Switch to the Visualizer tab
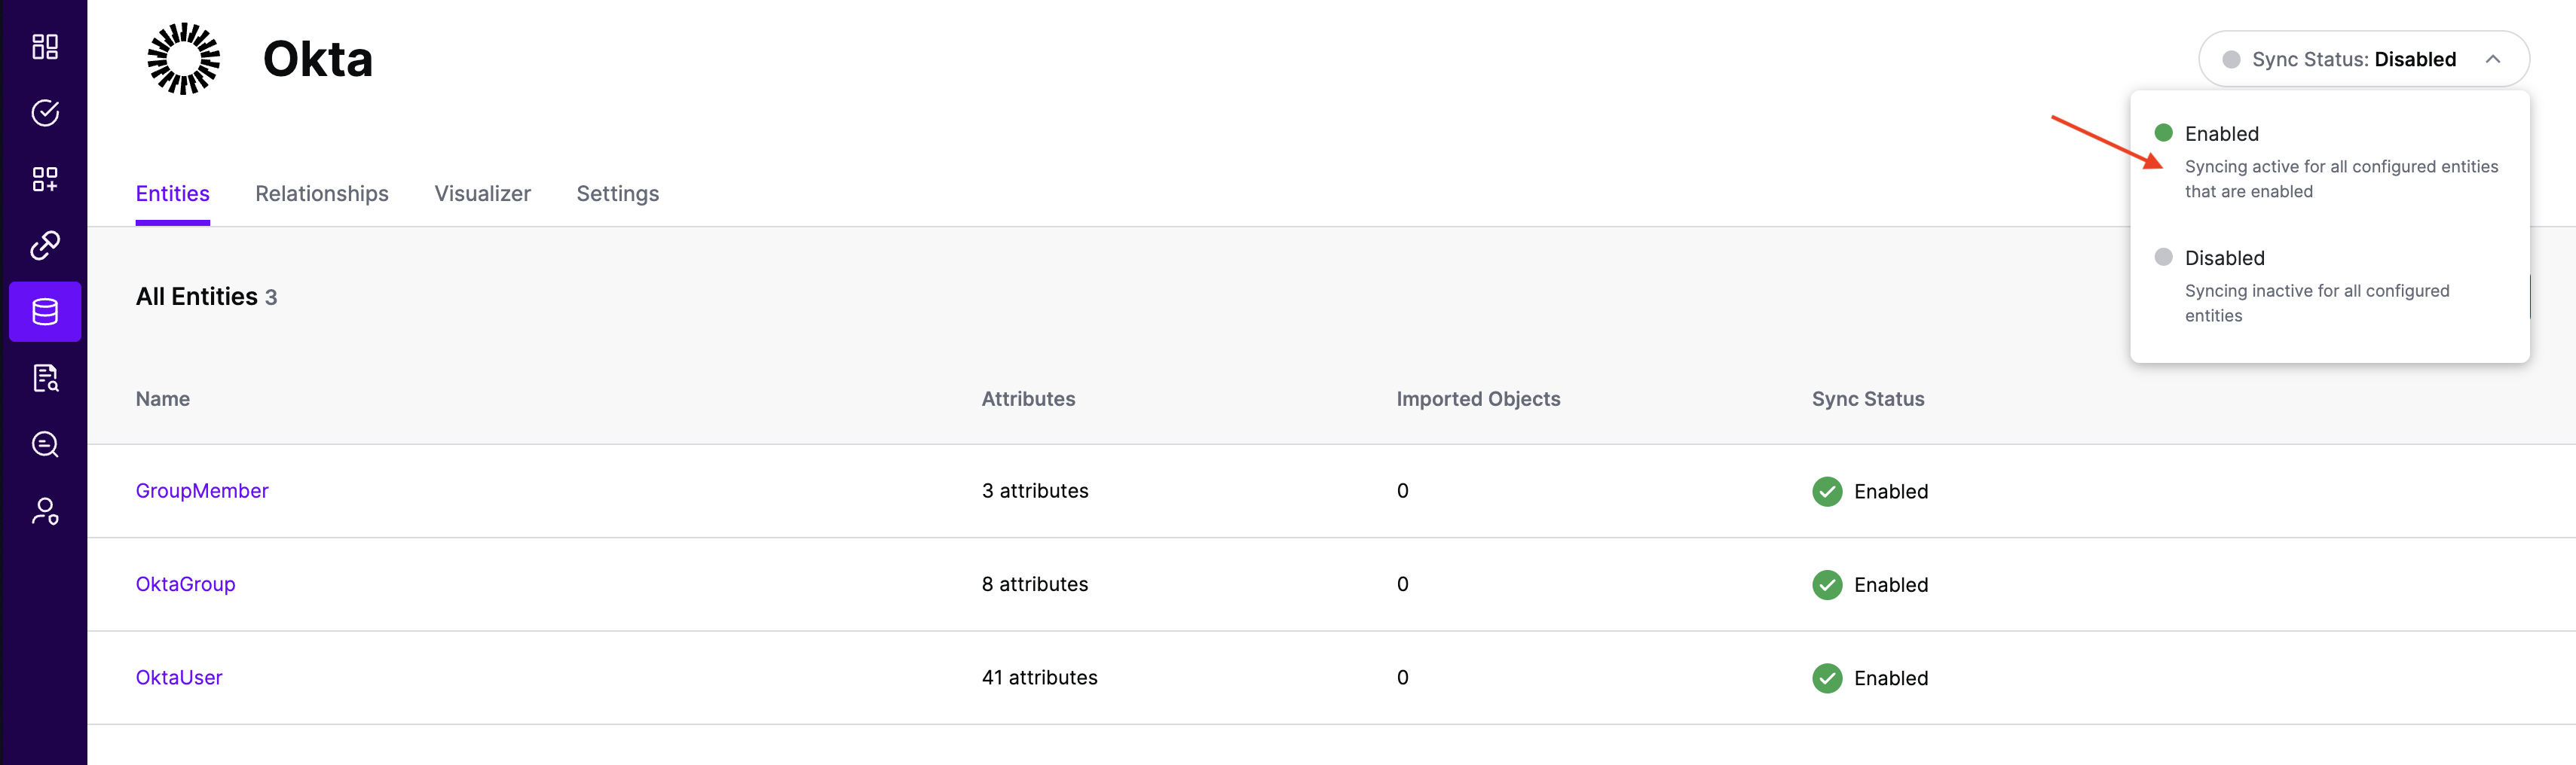The width and height of the screenshot is (2576, 765). (482, 194)
